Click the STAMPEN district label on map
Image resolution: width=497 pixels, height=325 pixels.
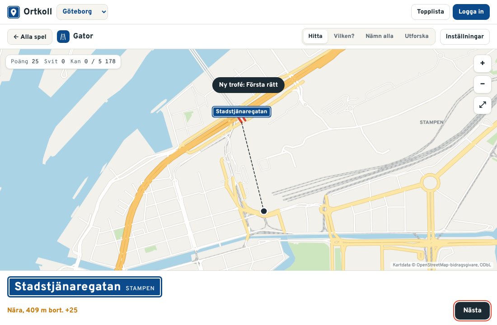point(431,122)
